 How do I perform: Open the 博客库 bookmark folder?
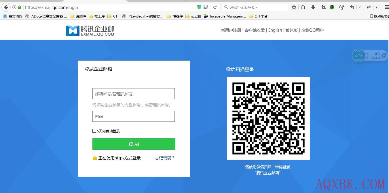click(x=175, y=16)
